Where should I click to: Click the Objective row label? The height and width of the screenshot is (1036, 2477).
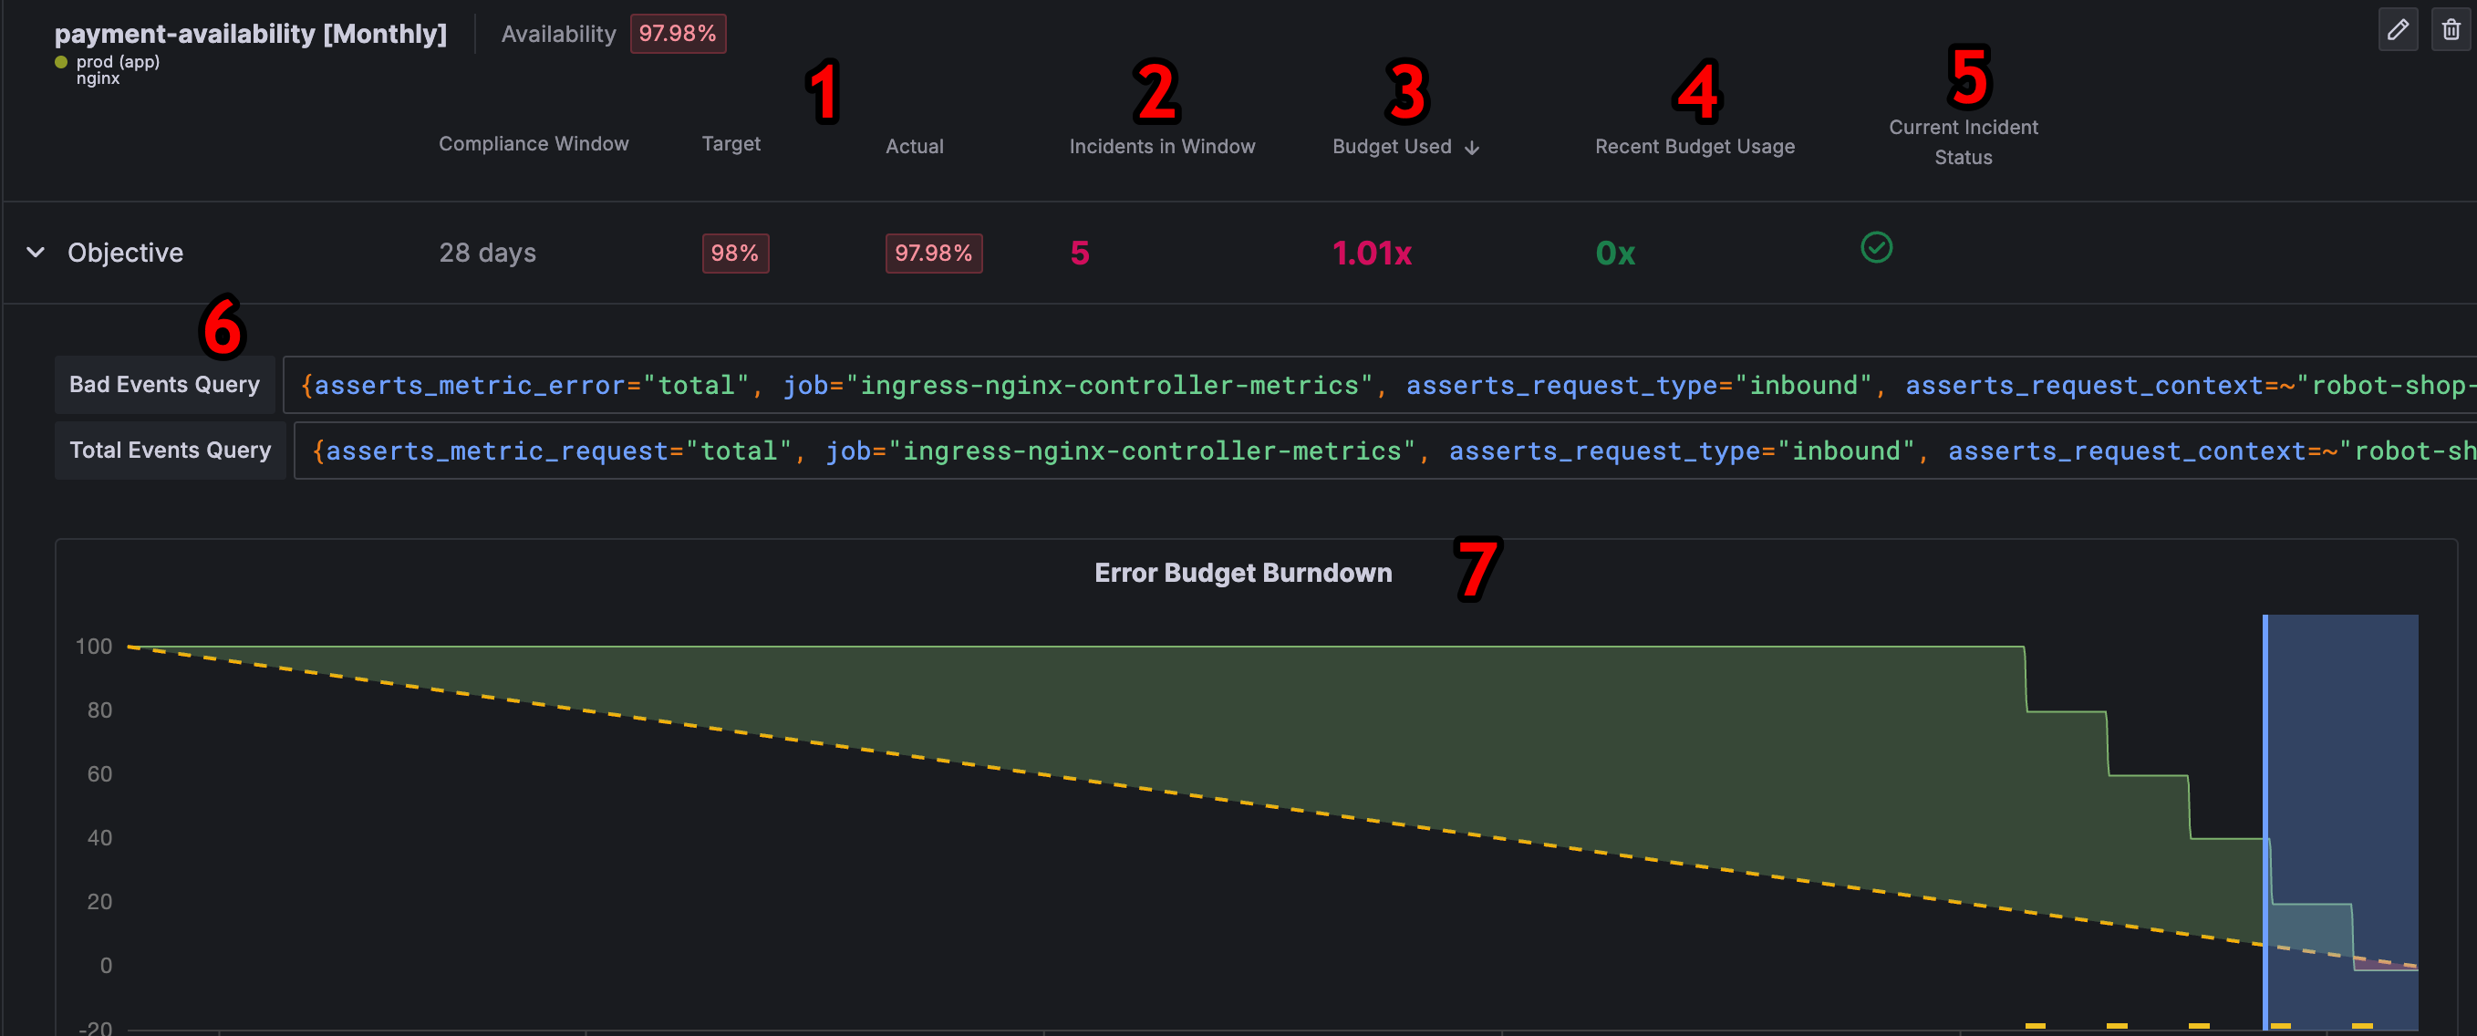click(x=125, y=252)
